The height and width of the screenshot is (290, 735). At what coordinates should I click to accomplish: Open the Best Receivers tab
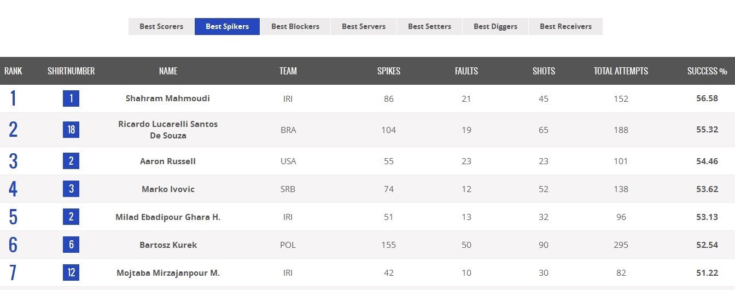click(x=565, y=26)
